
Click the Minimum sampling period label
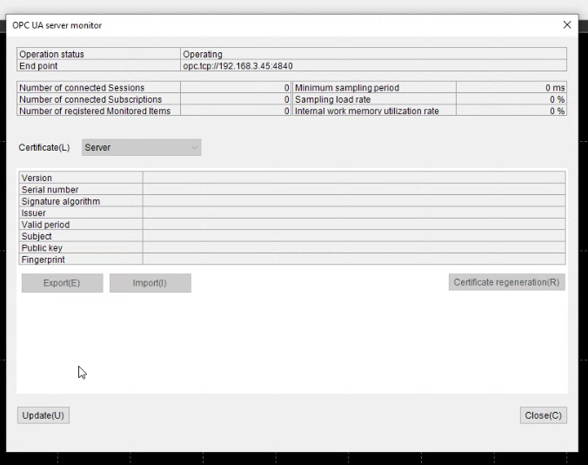point(347,88)
